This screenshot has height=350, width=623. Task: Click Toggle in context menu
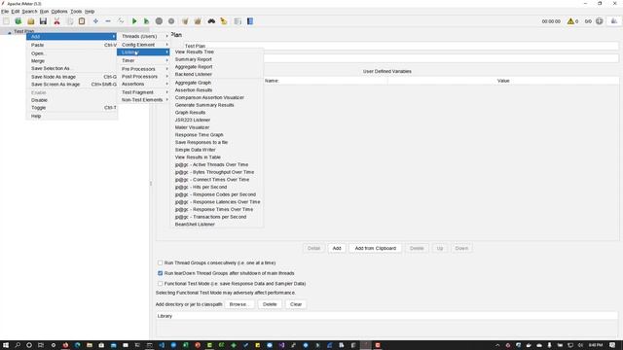pyautogui.click(x=72, y=108)
